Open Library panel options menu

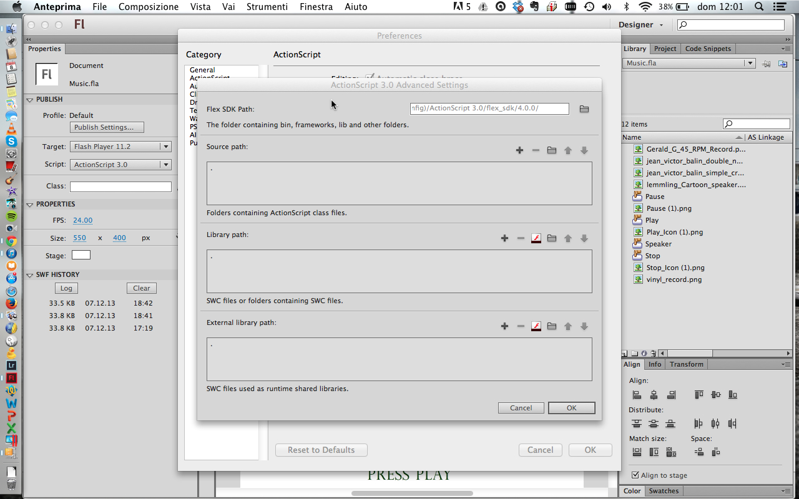pyautogui.click(x=785, y=49)
